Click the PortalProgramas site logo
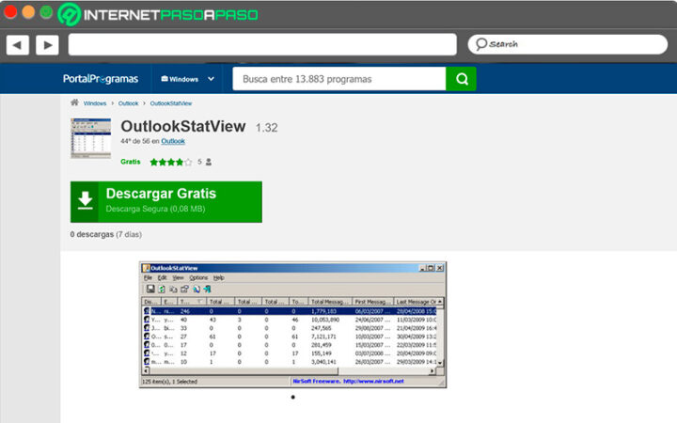 [100, 79]
